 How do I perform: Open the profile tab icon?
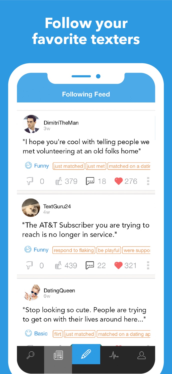(141, 355)
